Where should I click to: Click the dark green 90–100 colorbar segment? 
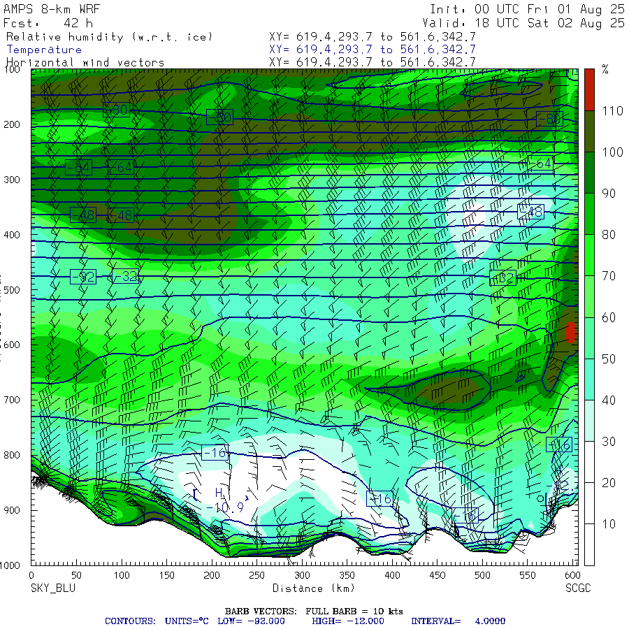(x=589, y=173)
